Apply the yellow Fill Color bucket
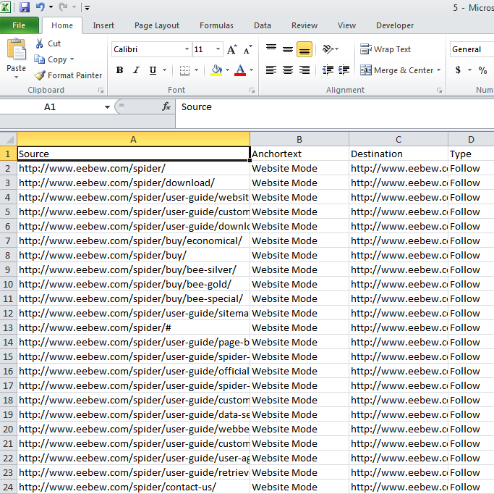 216,70
